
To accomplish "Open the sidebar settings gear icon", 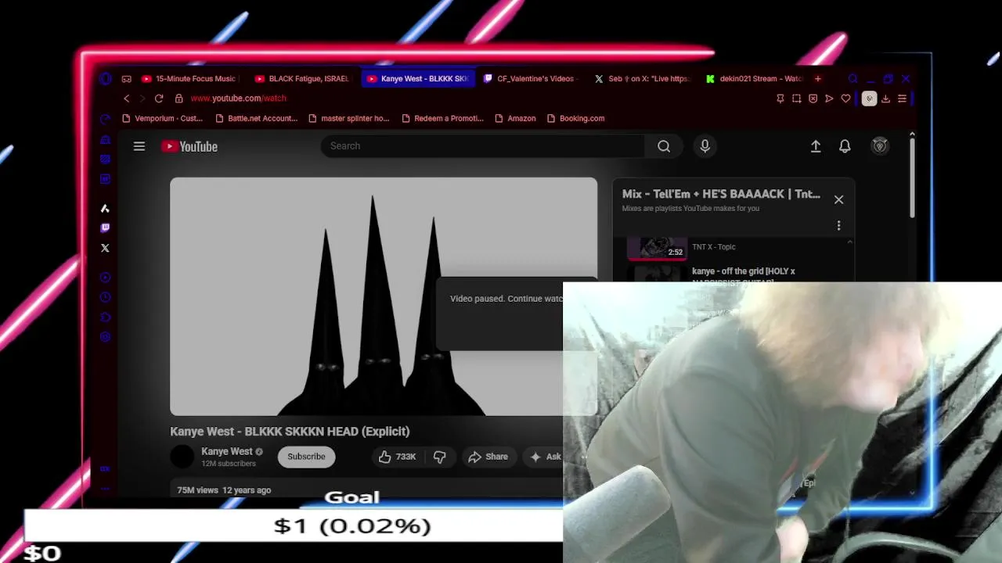I will (x=105, y=337).
